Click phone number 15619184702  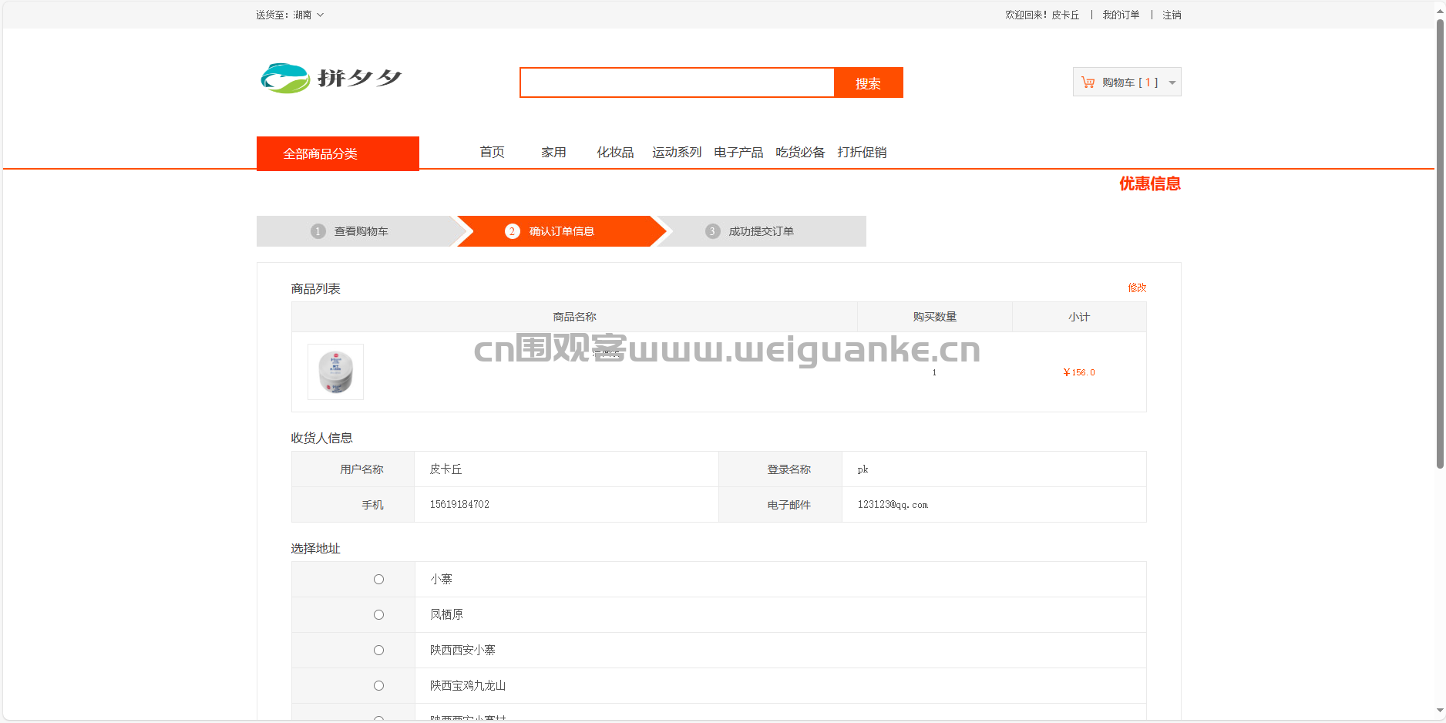[459, 505]
